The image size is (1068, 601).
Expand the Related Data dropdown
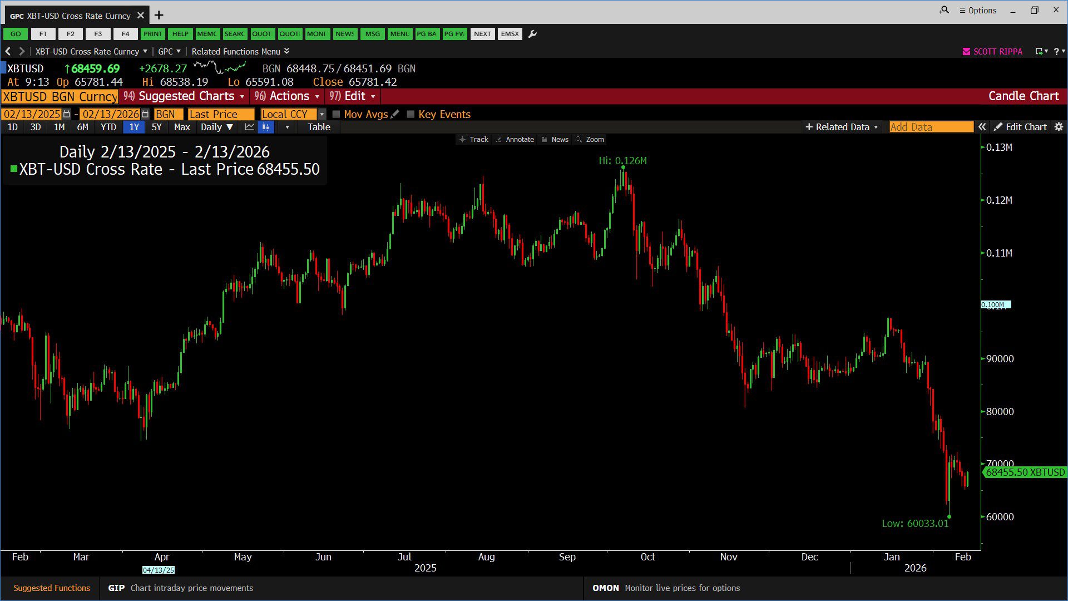click(x=841, y=127)
